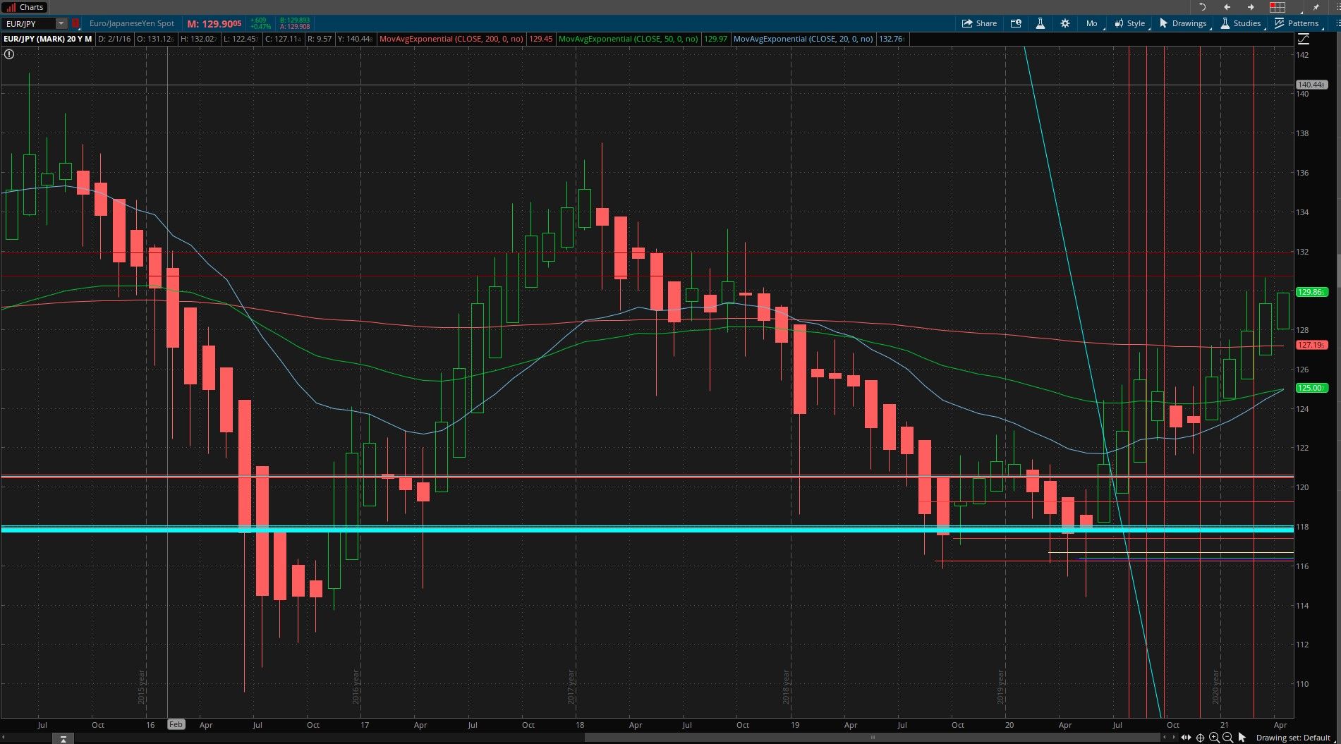This screenshot has height=744, width=1341.
Task: Open the flask Edit Studies icon
Action: 1040,23
